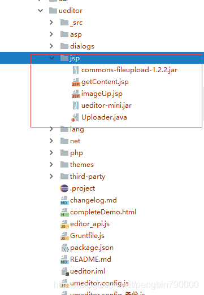Click the net folder icon
Screen dimensions: 204x295
point(64,141)
